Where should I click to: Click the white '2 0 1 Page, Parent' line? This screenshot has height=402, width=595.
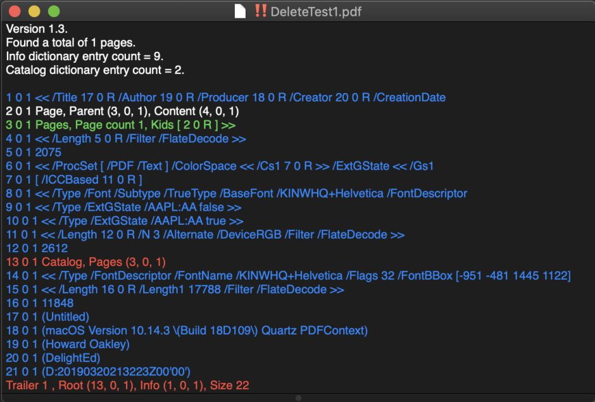coord(122,111)
